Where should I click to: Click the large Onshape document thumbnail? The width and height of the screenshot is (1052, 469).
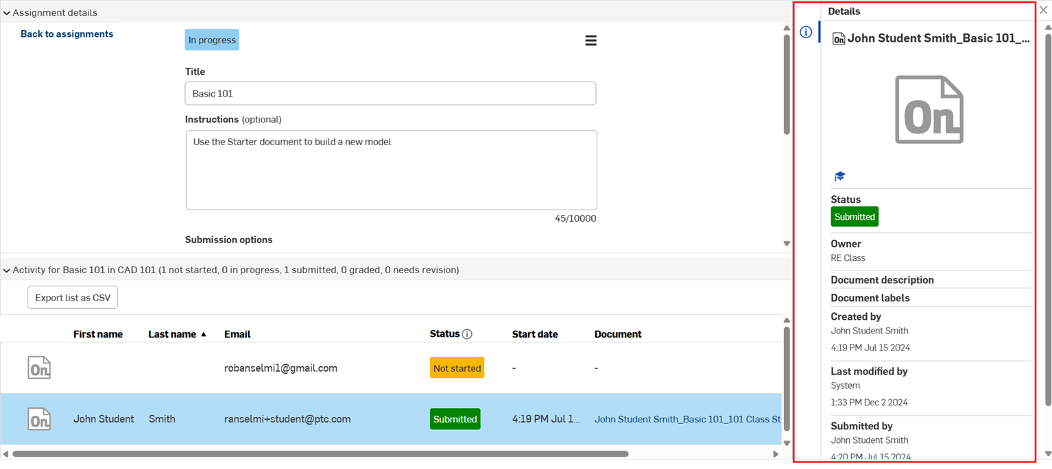(929, 110)
